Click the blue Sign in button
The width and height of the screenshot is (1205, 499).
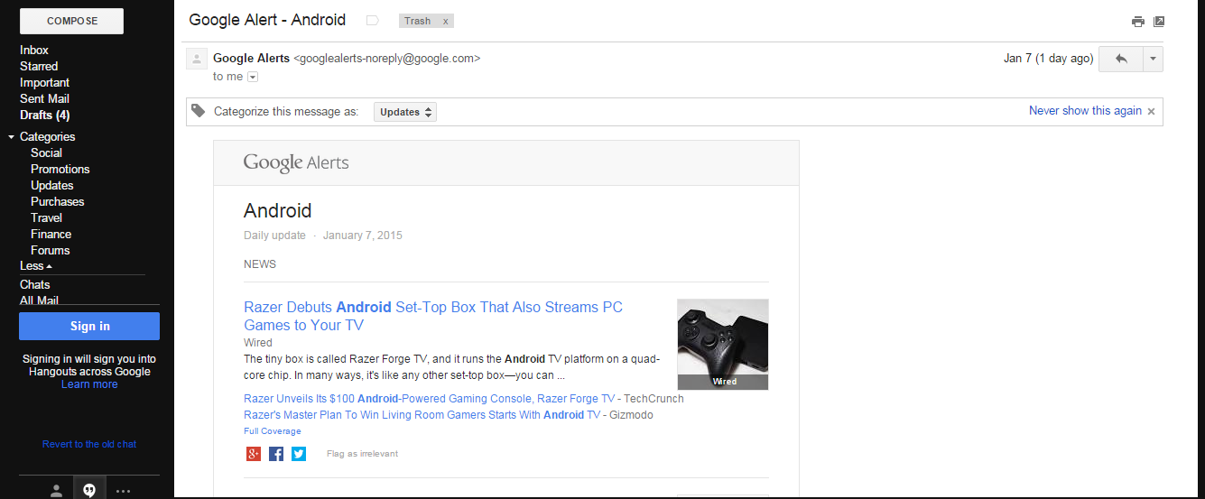[89, 327]
